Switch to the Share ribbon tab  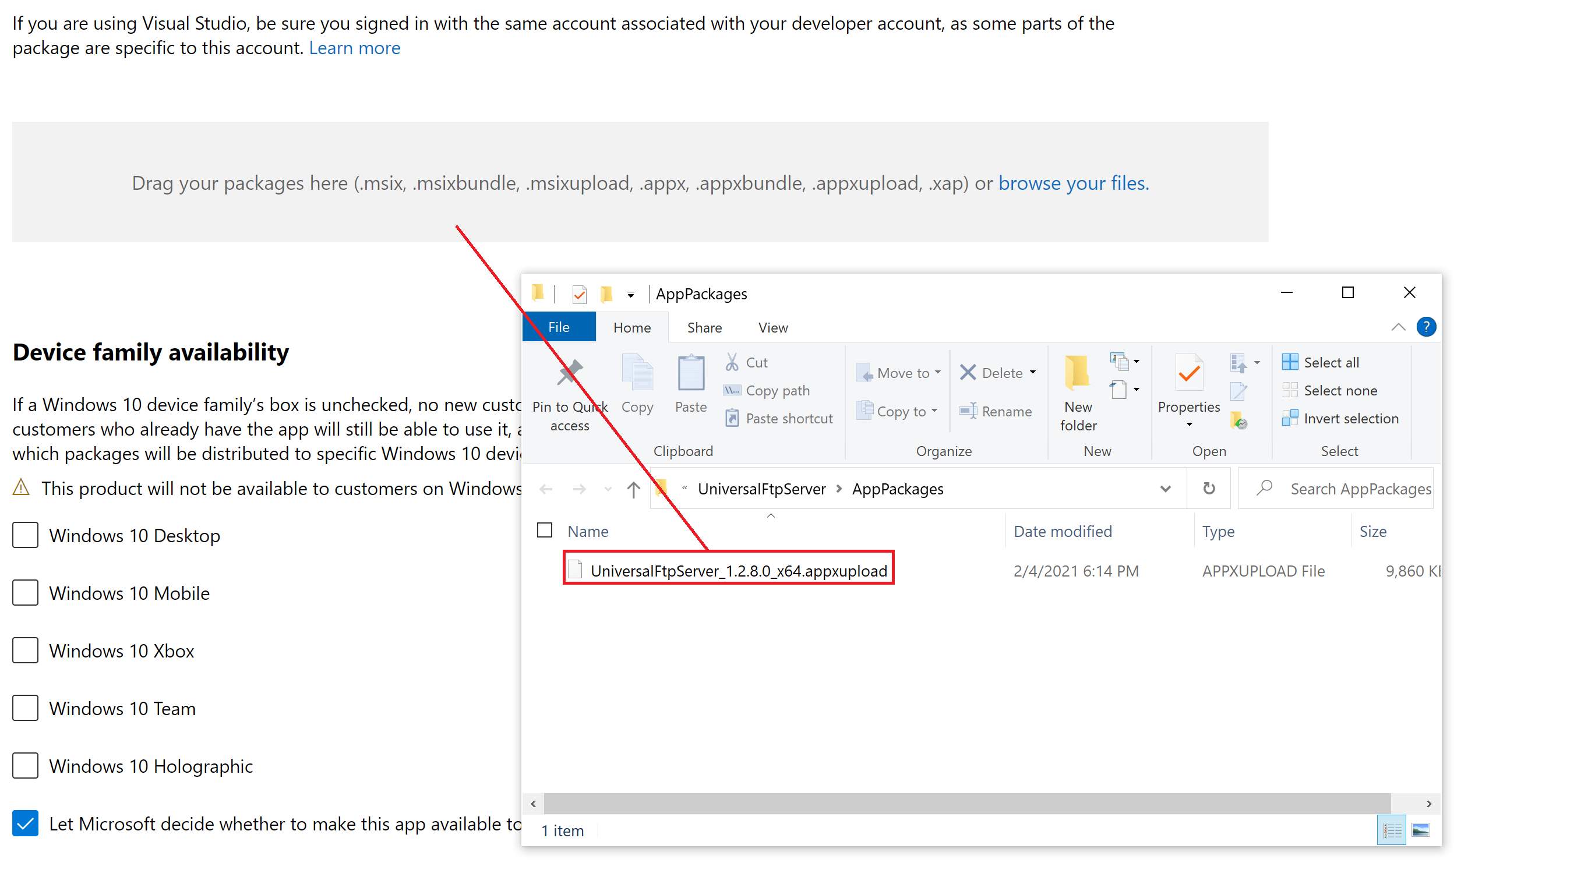click(704, 328)
